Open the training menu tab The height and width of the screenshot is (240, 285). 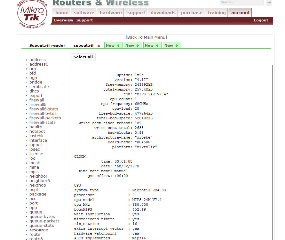point(217,12)
